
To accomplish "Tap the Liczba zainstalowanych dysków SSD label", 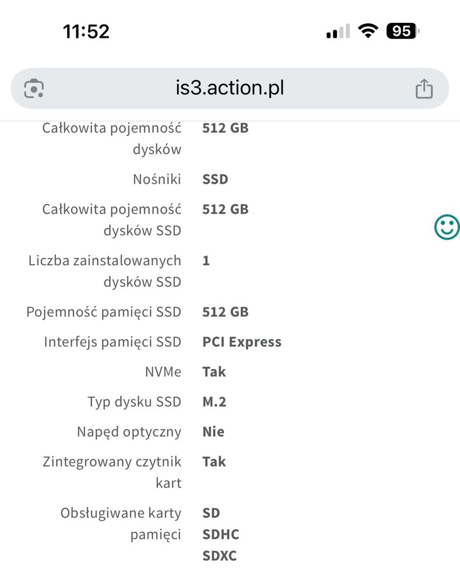I will pyautogui.click(x=105, y=271).
